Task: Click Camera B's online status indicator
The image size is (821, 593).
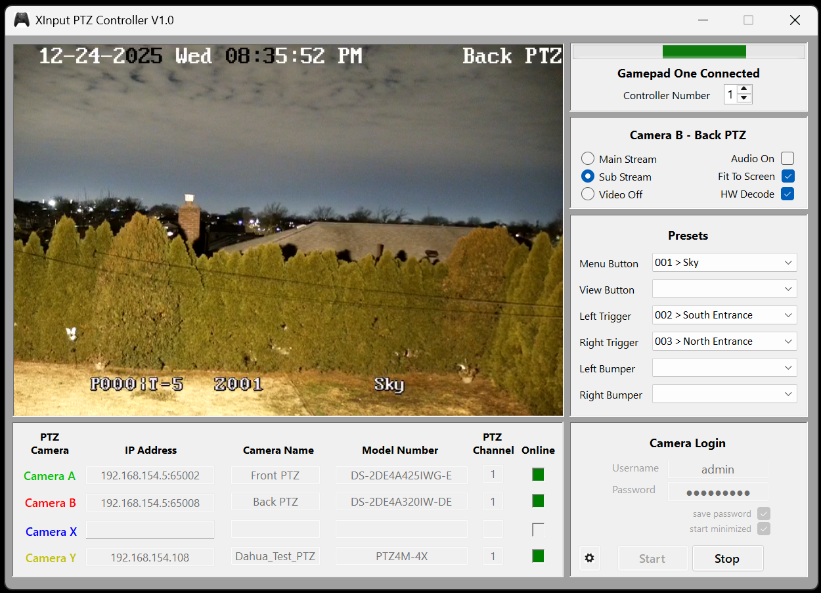Action: point(537,501)
